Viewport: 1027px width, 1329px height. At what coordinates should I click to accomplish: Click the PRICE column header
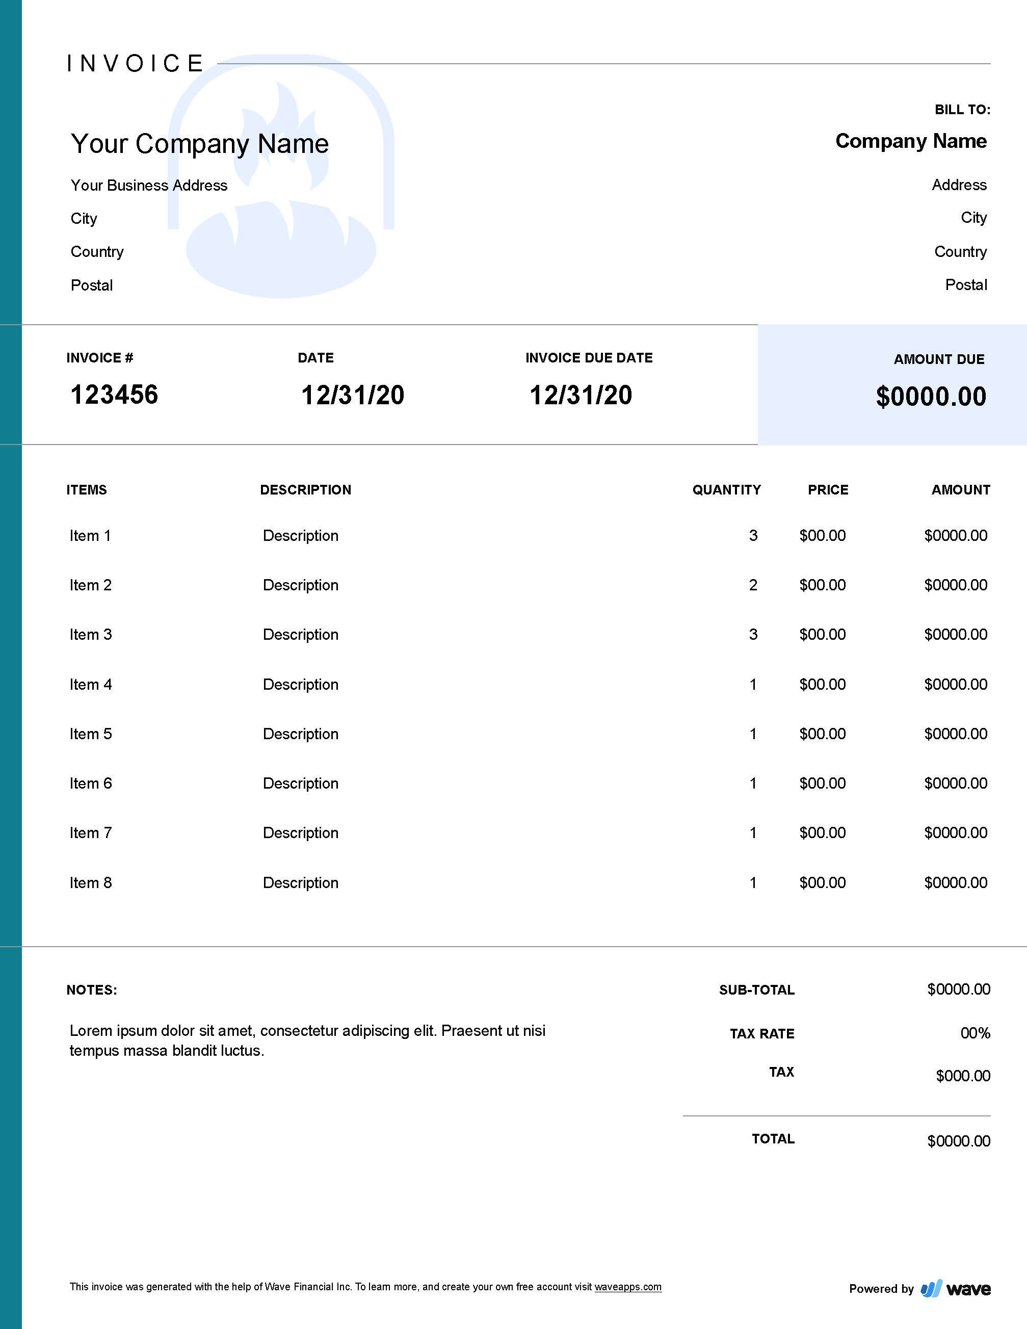pyautogui.click(x=828, y=490)
